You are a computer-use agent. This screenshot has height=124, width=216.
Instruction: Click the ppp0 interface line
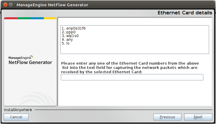click(69, 32)
